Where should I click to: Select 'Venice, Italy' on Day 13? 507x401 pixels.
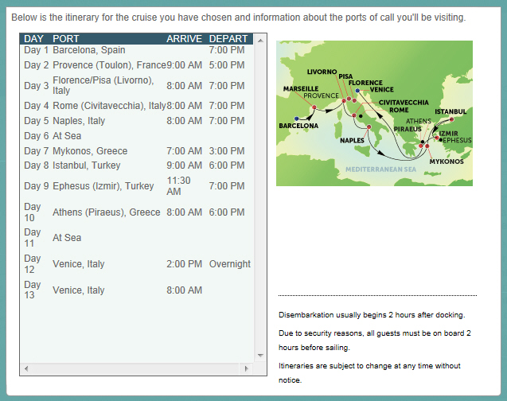click(x=79, y=290)
